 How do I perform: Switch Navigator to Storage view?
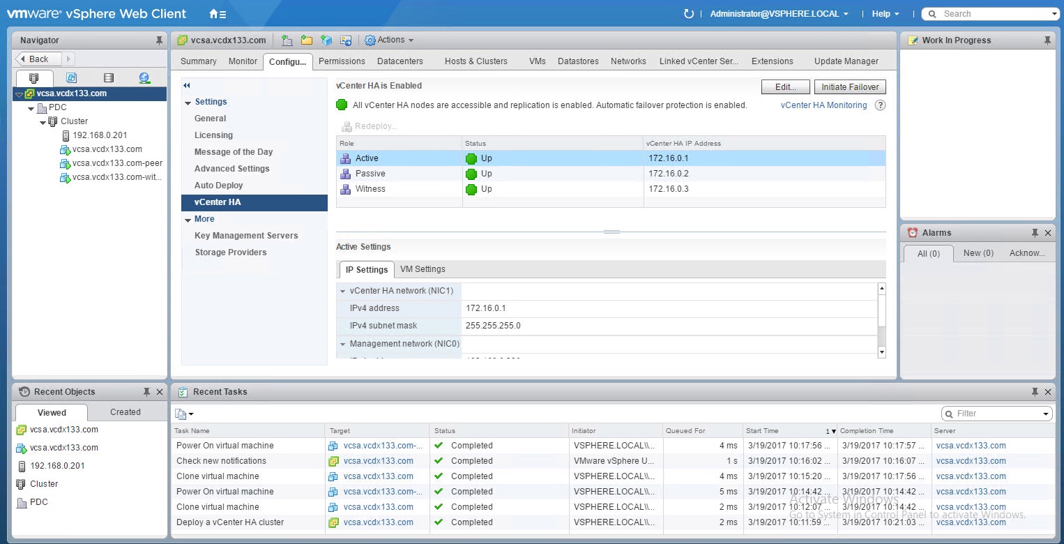pos(108,78)
